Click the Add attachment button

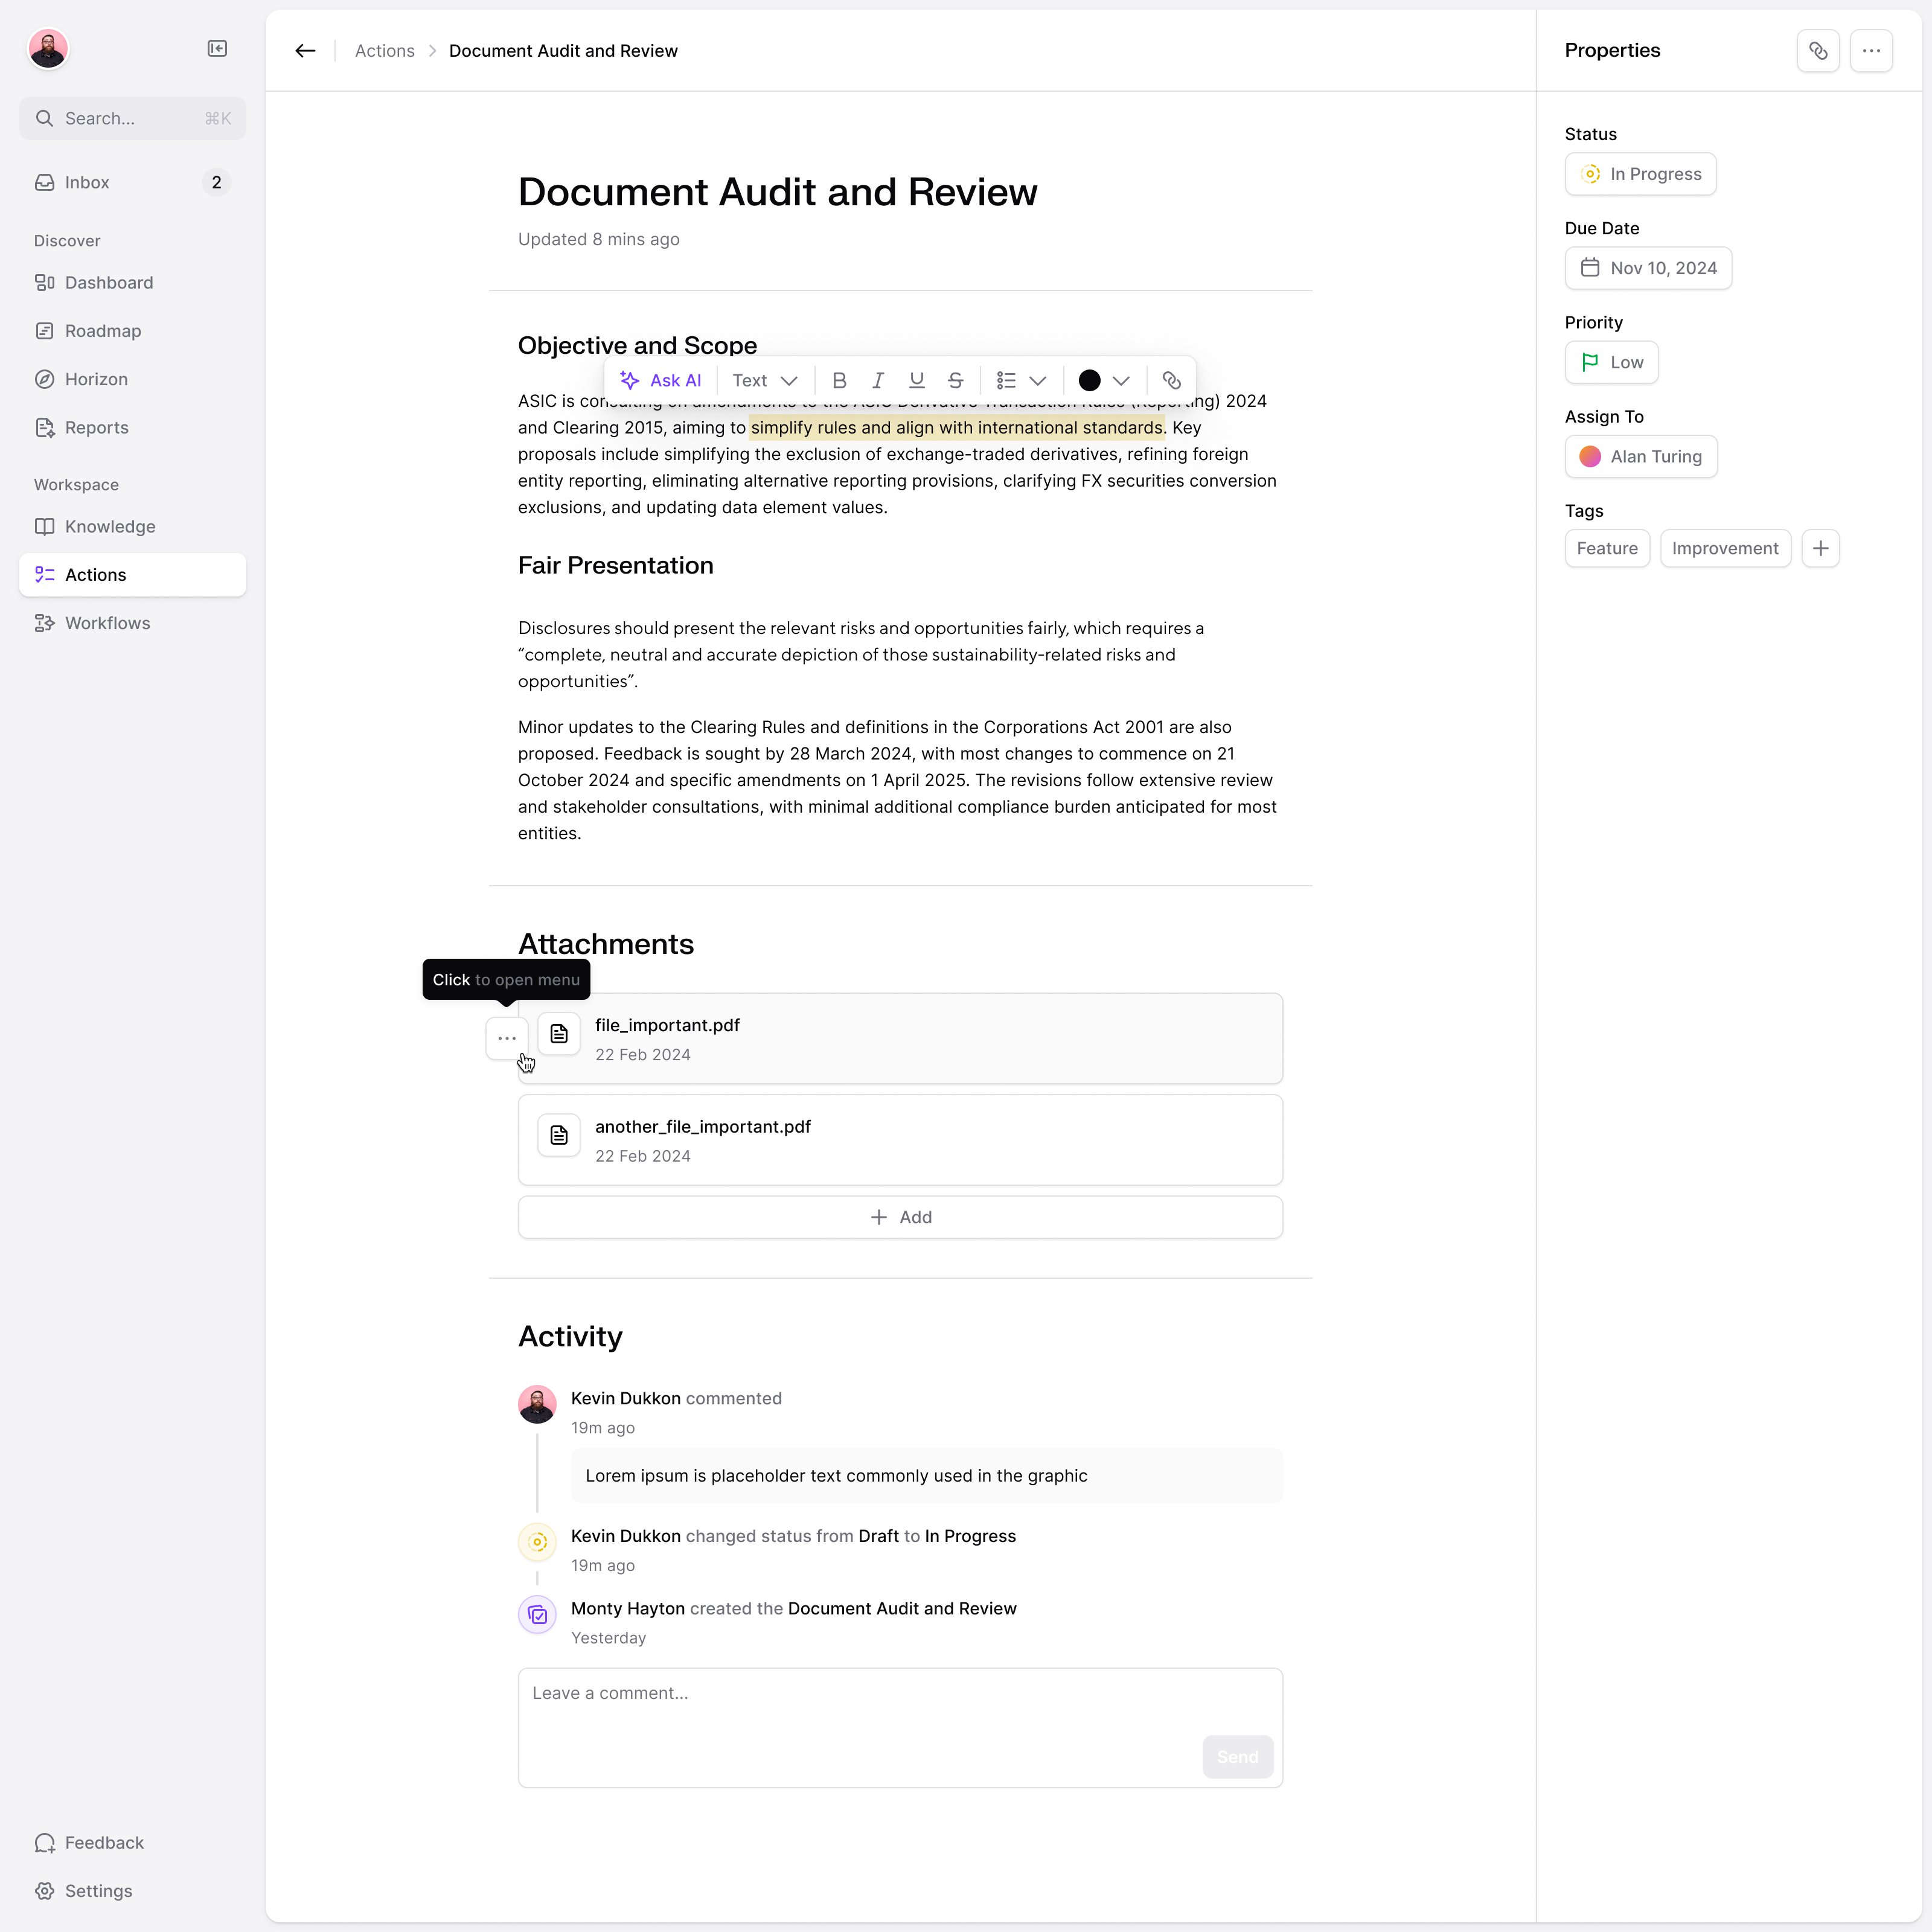900,1217
